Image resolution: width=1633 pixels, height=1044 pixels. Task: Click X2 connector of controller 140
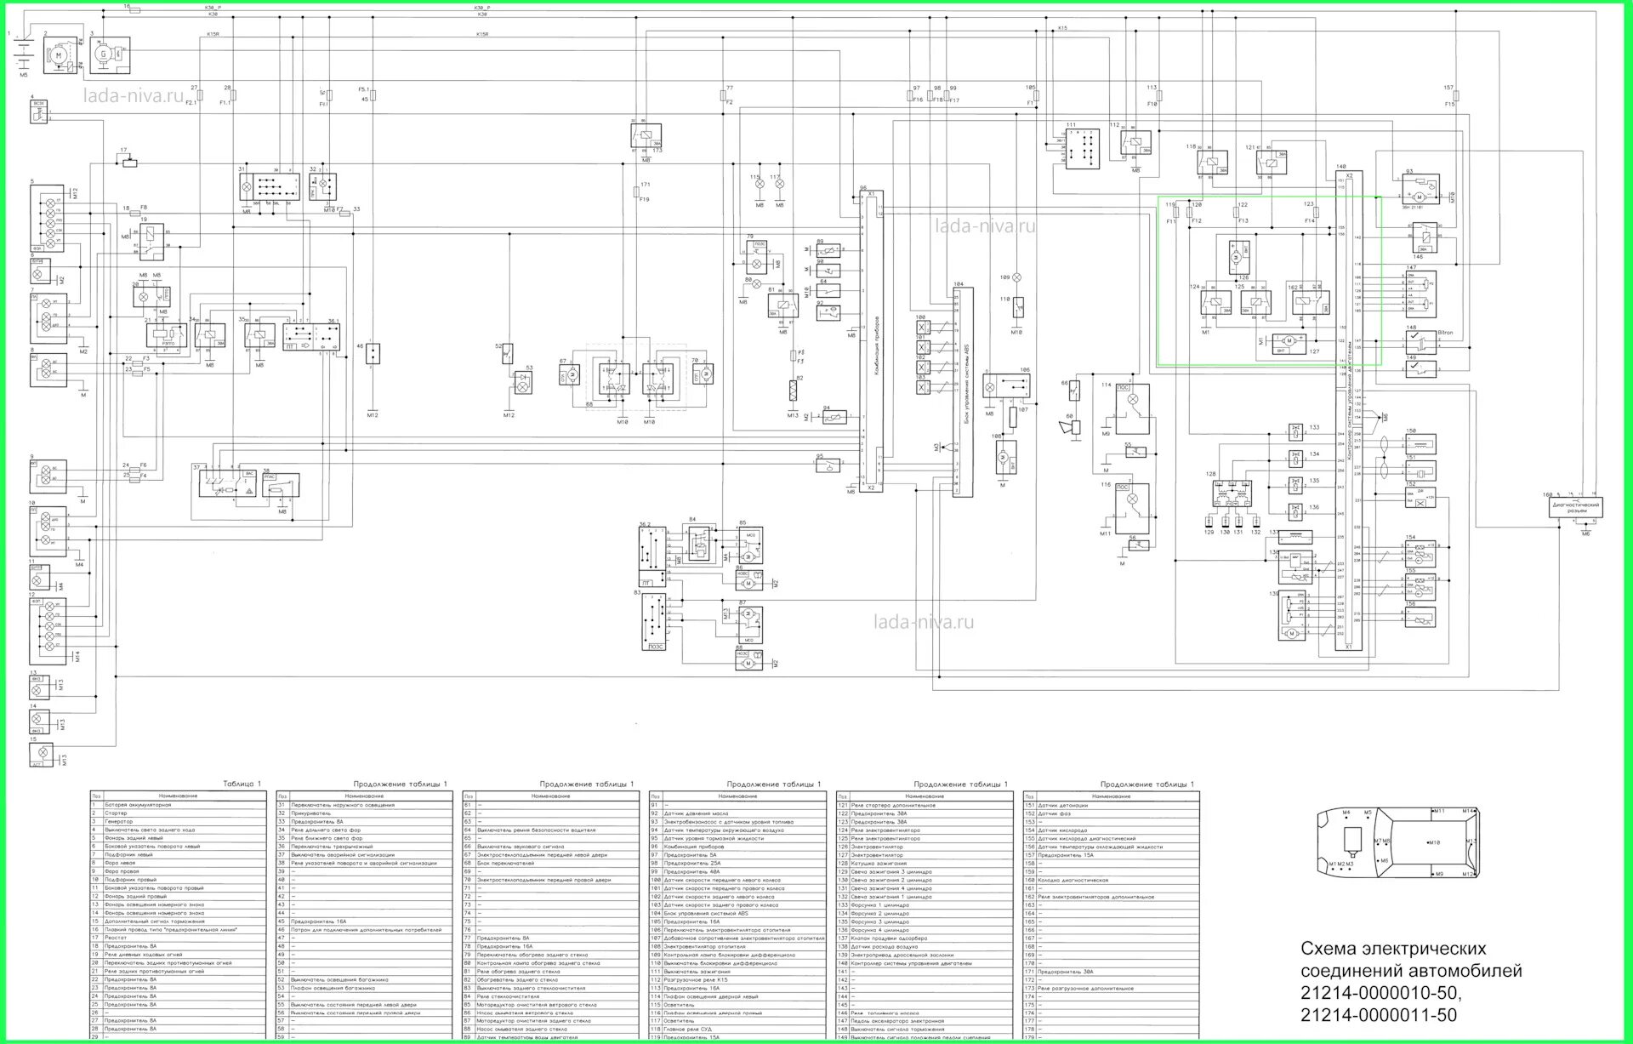(x=1349, y=175)
